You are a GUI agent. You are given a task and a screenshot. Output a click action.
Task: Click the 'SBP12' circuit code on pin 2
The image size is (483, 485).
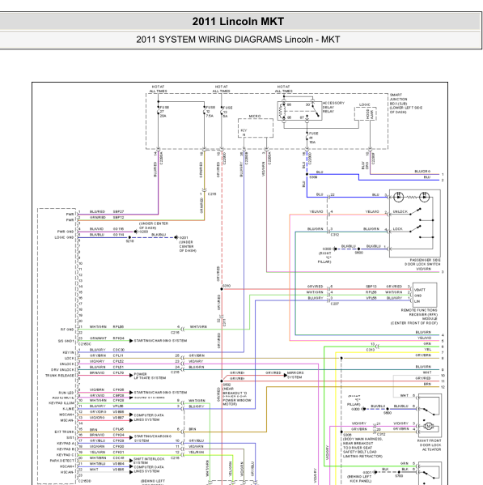pyautogui.click(x=118, y=218)
